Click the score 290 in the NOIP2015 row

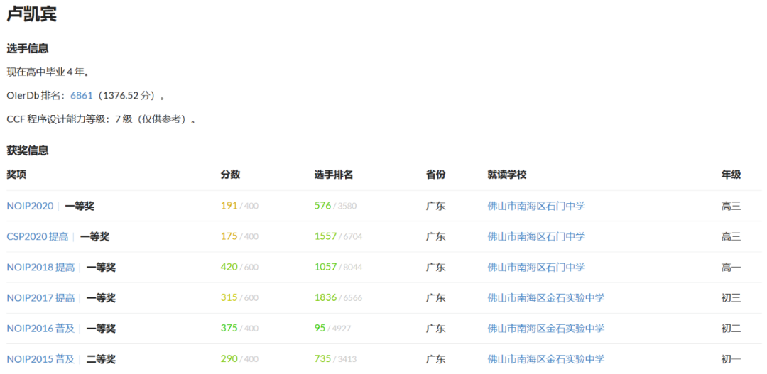[x=229, y=359]
